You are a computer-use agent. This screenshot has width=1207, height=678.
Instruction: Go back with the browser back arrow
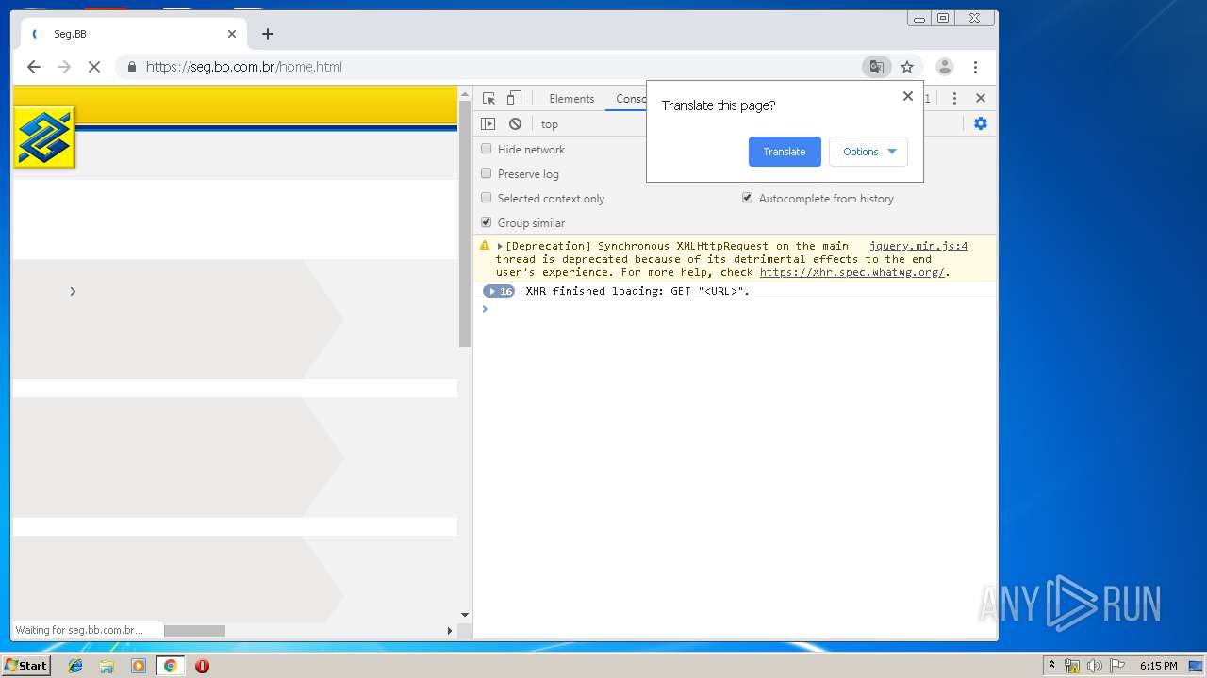(34, 67)
